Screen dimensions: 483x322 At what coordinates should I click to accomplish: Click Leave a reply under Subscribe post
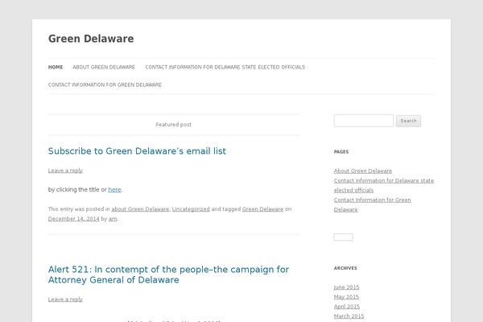[65, 171]
